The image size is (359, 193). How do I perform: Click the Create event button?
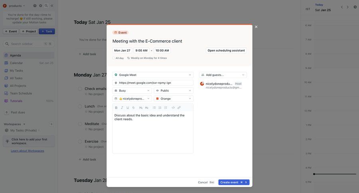(234, 182)
